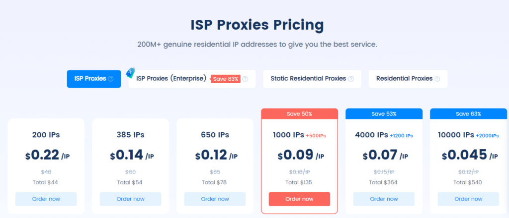Click help icon next to Residential Proxies
Screen dimensions: 509x218
(x=437, y=79)
